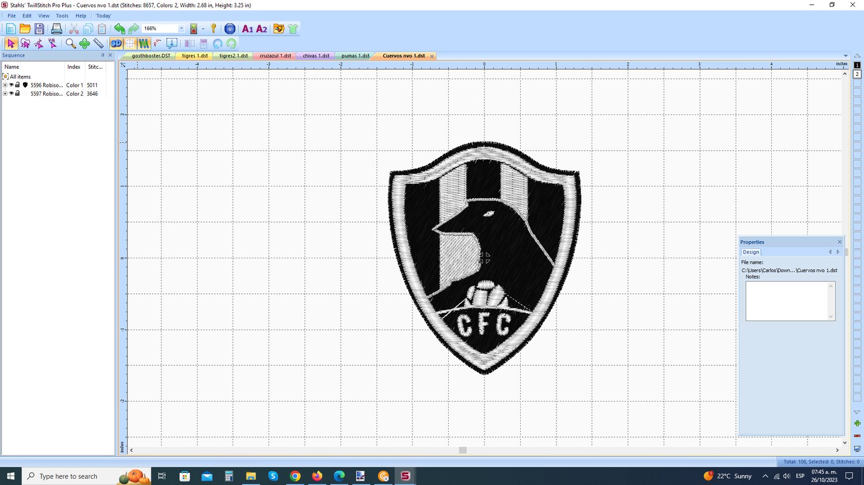
Task: Open the Tools menu
Action: pos(62,16)
